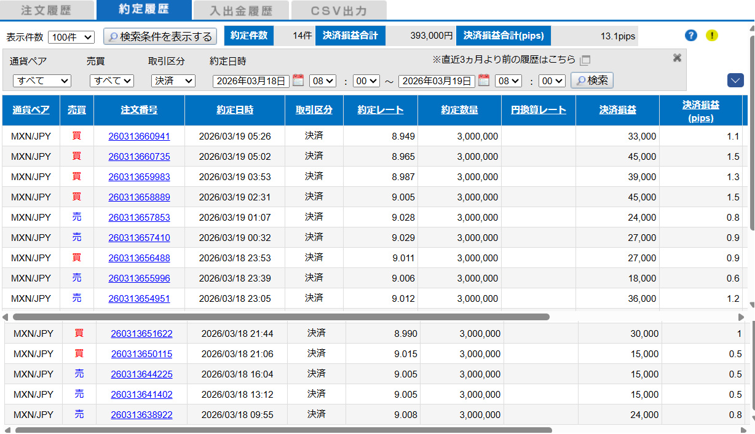Screen dimensions: 755x434
Task: Sort by 約定レート column header
Action: tap(380, 110)
